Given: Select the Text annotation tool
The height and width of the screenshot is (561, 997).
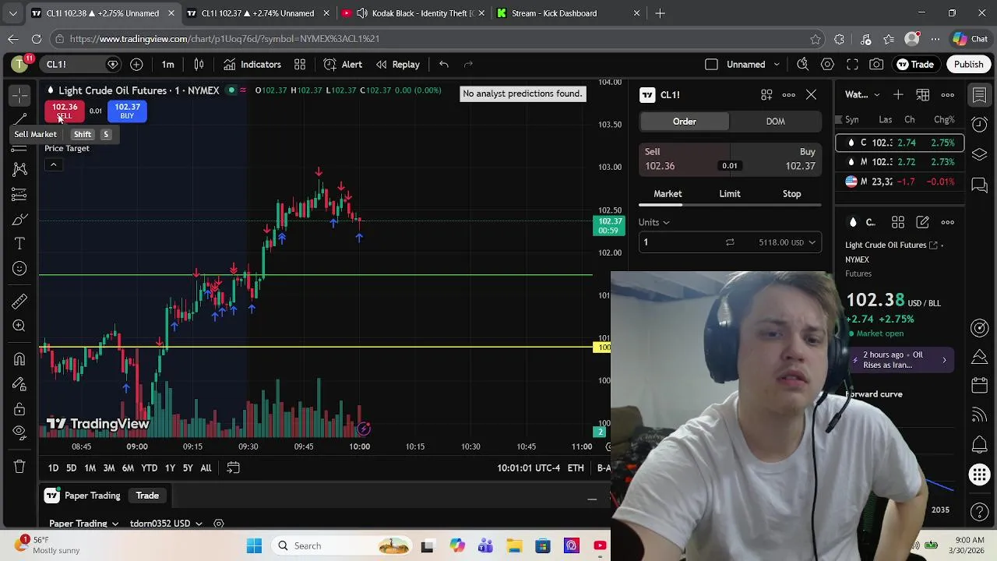Looking at the screenshot, I should (x=19, y=244).
